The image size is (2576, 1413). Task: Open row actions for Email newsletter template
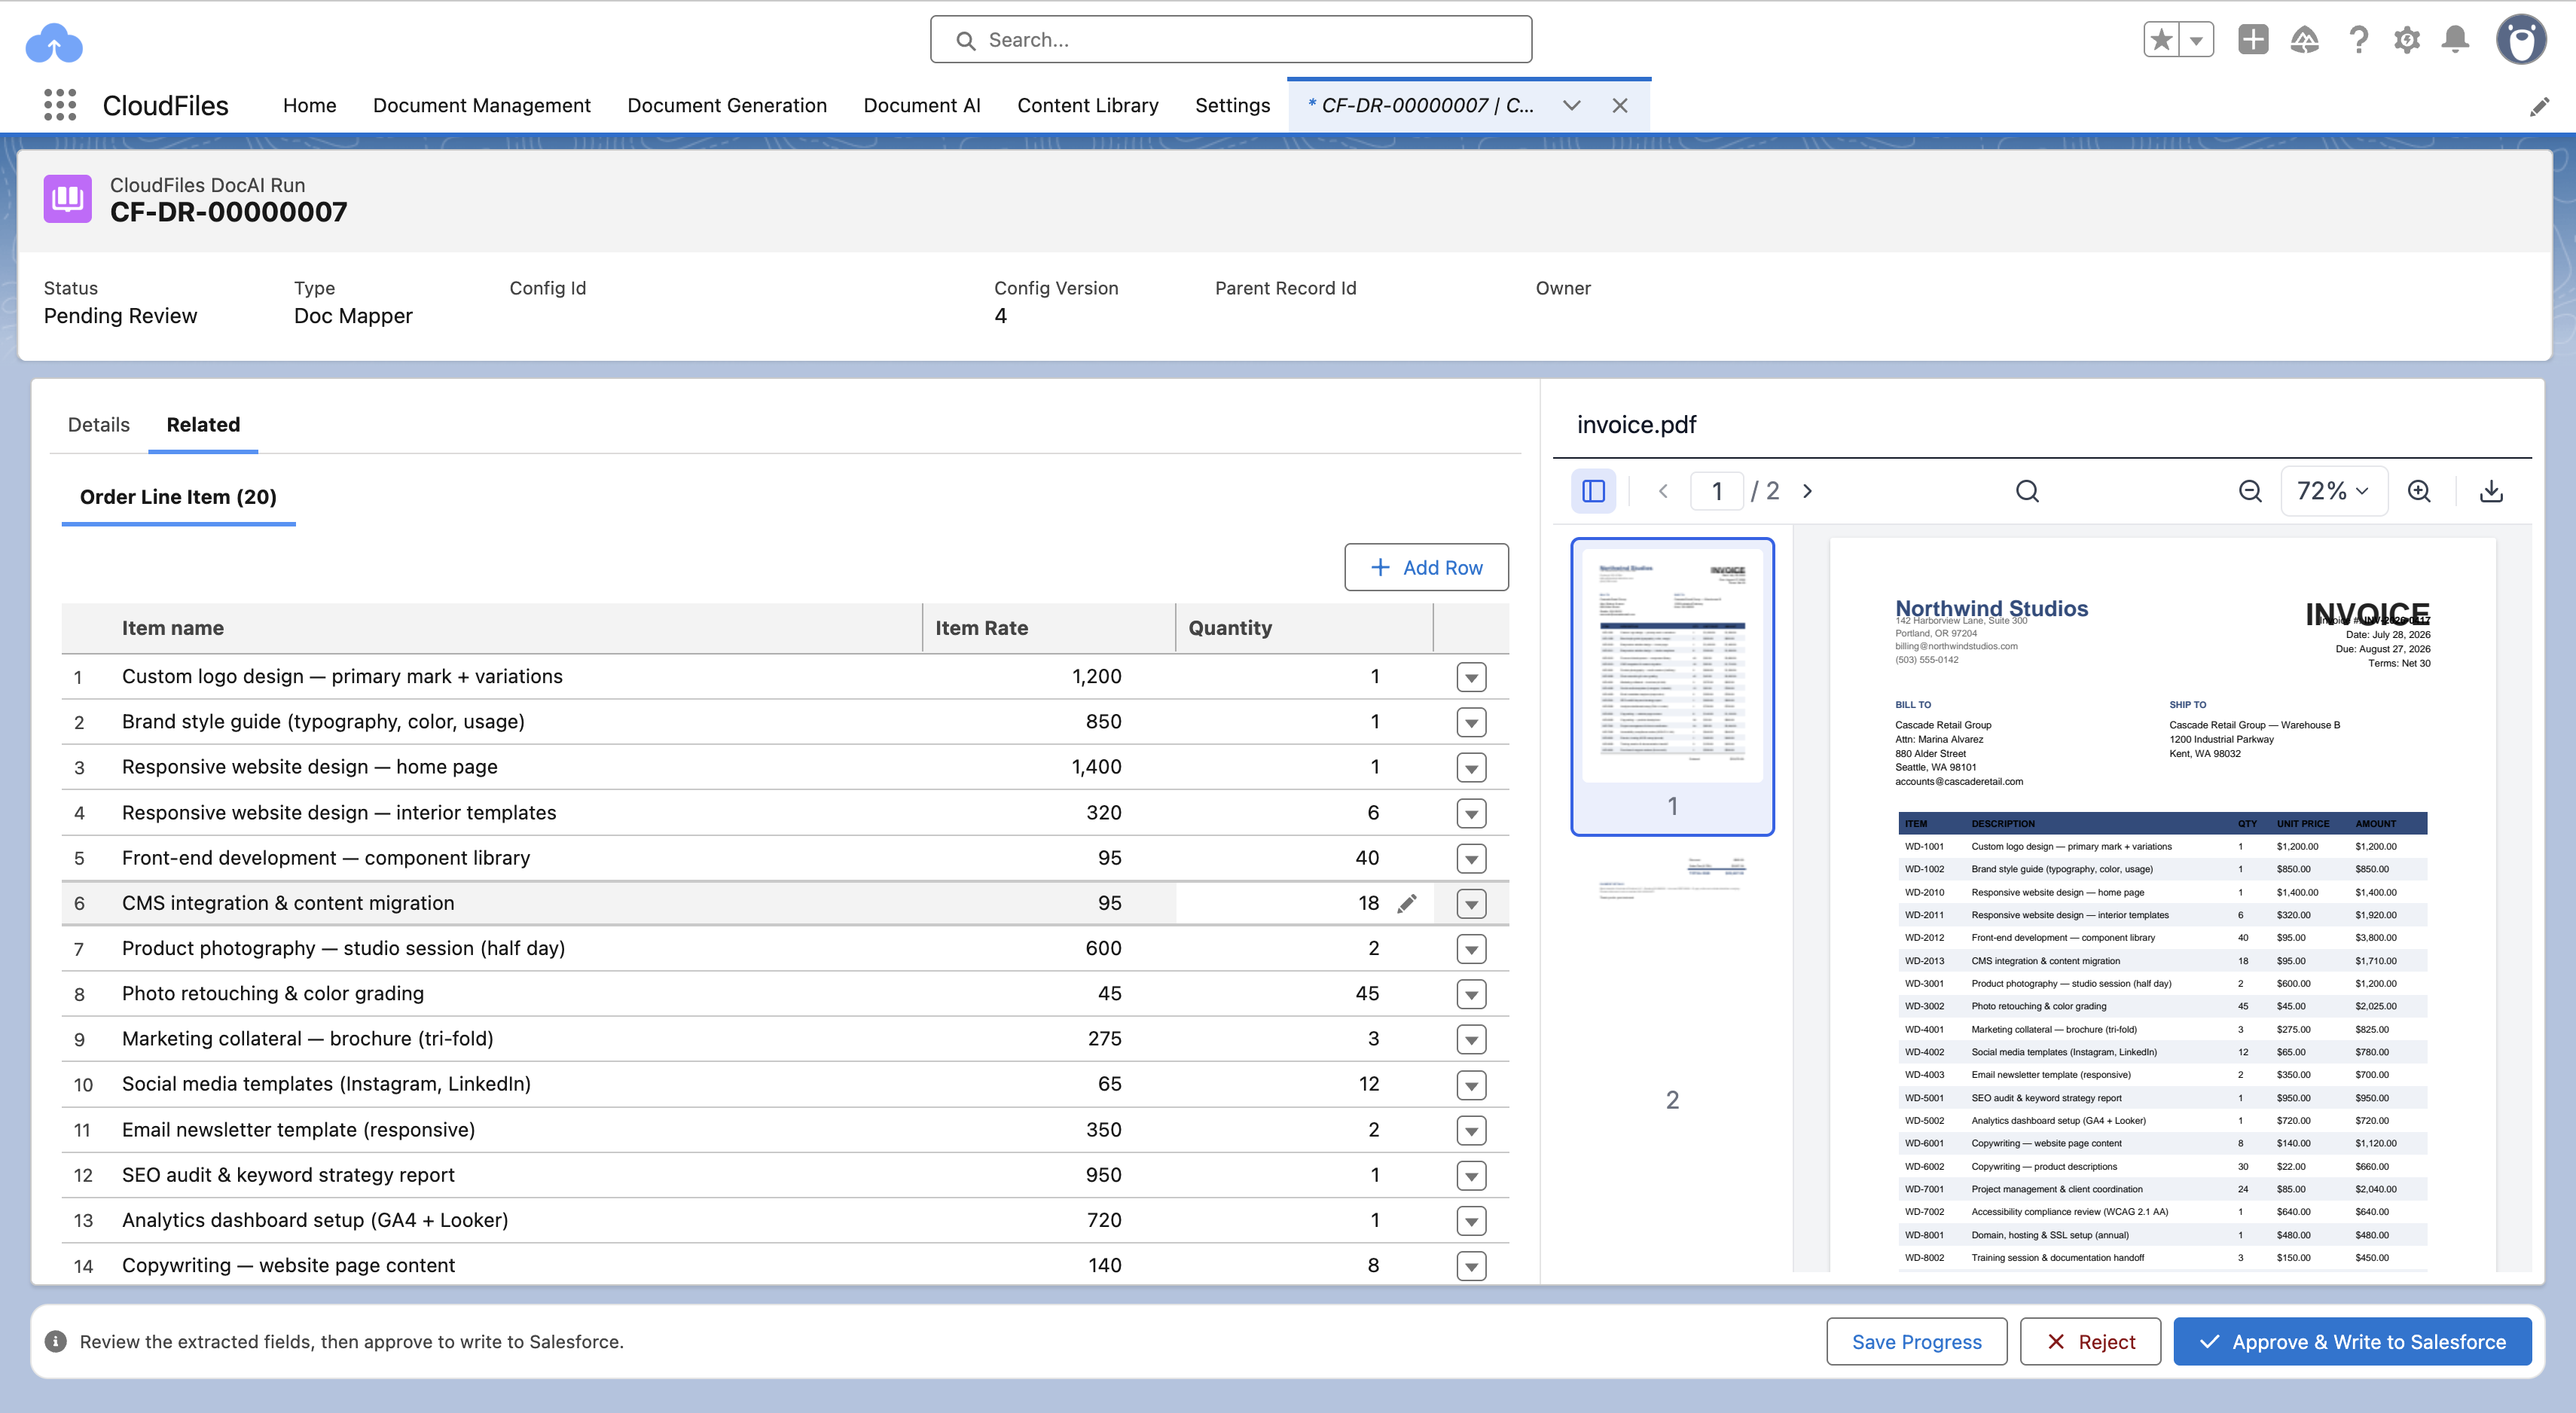click(x=1471, y=1130)
